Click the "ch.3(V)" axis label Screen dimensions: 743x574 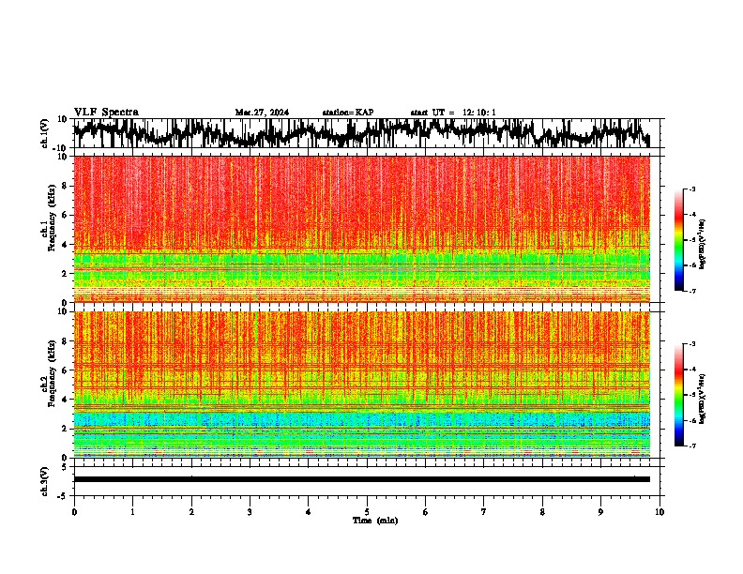coord(45,482)
